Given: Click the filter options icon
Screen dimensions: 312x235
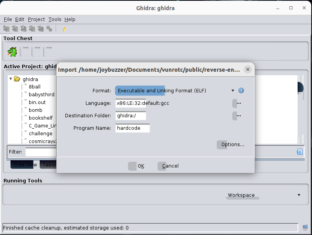Looking at the screenshot, I should [300, 152].
